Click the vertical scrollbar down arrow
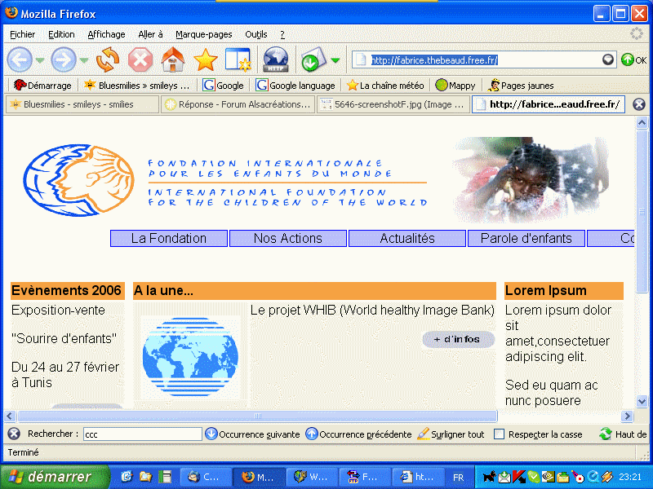This screenshot has width=653, height=489. [x=642, y=402]
